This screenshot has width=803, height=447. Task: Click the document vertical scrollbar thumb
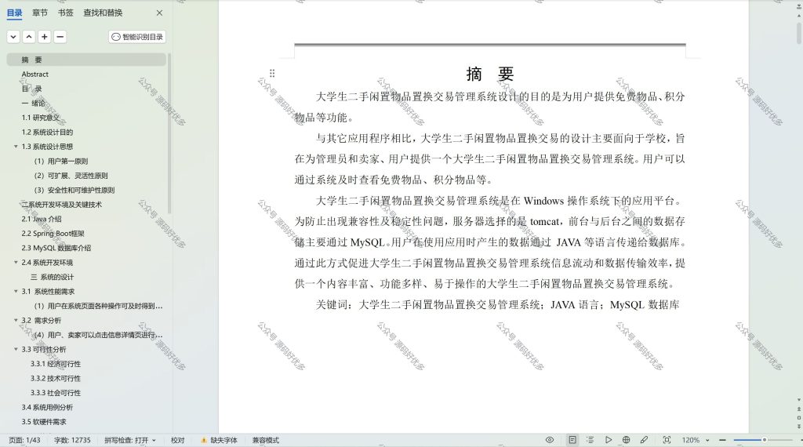[x=799, y=31]
